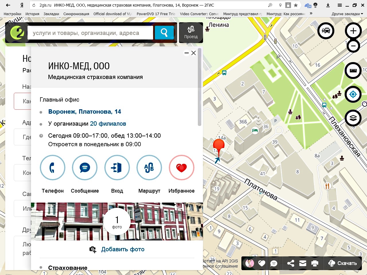
Task: Click the card's vertical scrollbar
Action: click(x=200, y=87)
